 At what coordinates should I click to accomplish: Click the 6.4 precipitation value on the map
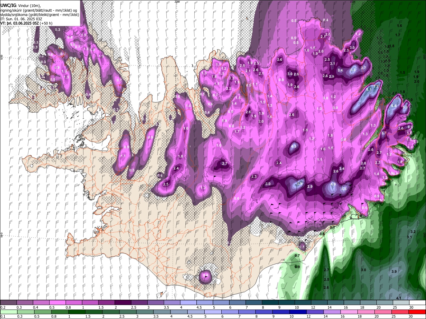[x=394, y=106]
